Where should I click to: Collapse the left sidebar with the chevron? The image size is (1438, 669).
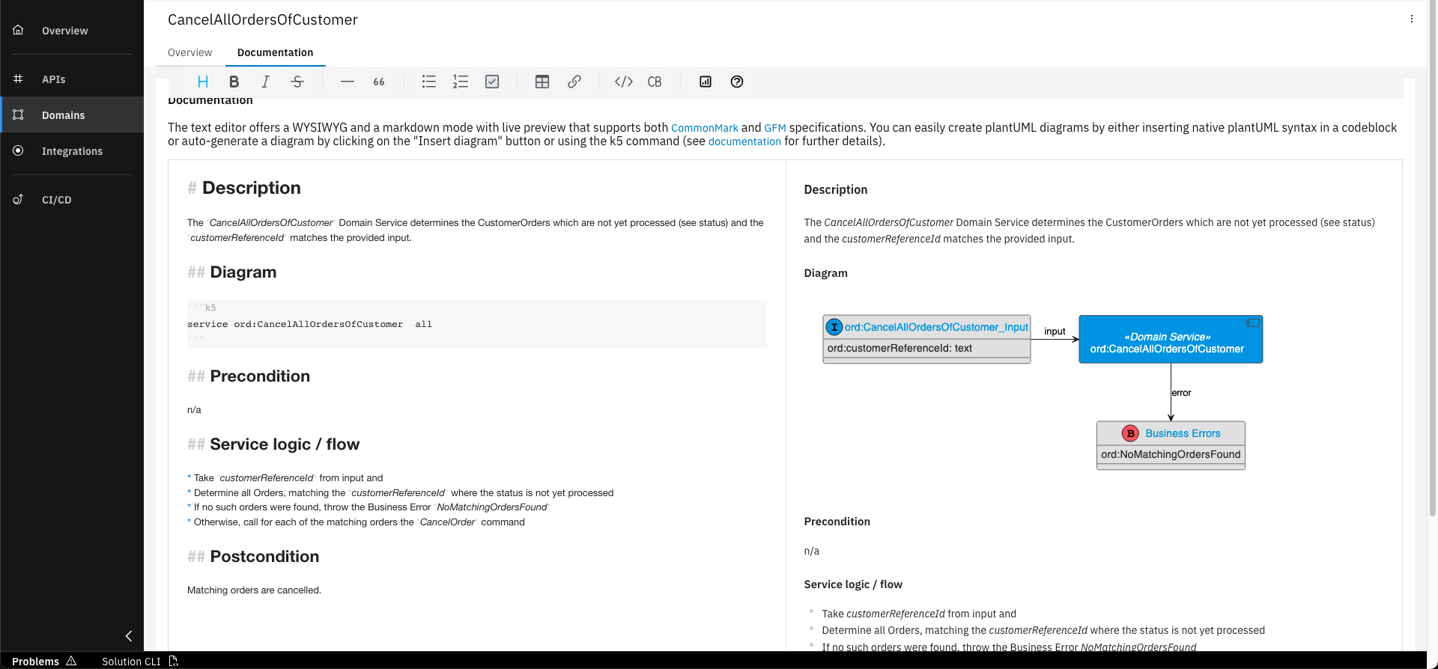coord(129,636)
